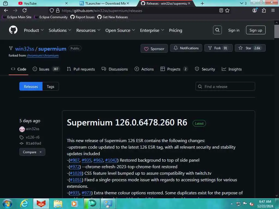Click win32ss avatar next to author name
279x209 pixels.
pos(22,129)
